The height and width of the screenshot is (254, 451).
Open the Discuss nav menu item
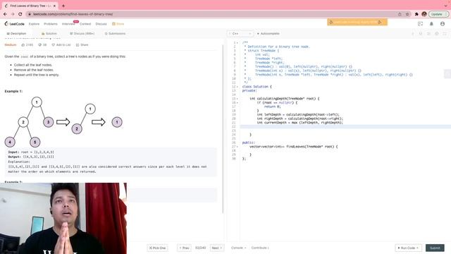click(101, 24)
